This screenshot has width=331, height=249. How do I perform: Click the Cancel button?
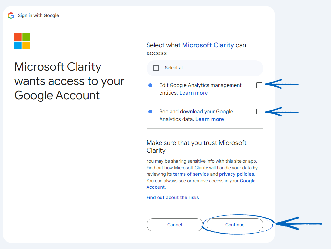coord(174,225)
